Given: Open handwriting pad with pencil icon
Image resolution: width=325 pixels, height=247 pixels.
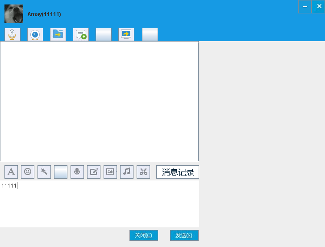Looking at the screenshot, I should [x=94, y=172].
